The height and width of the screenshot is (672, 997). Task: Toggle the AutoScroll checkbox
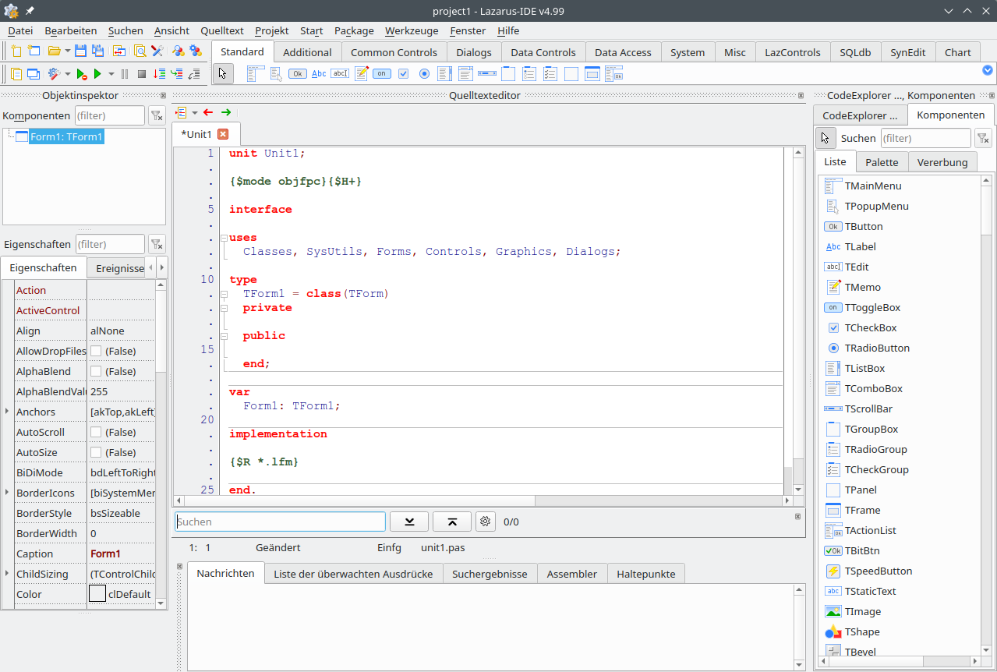pyautogui.click(x=96, y=433)
